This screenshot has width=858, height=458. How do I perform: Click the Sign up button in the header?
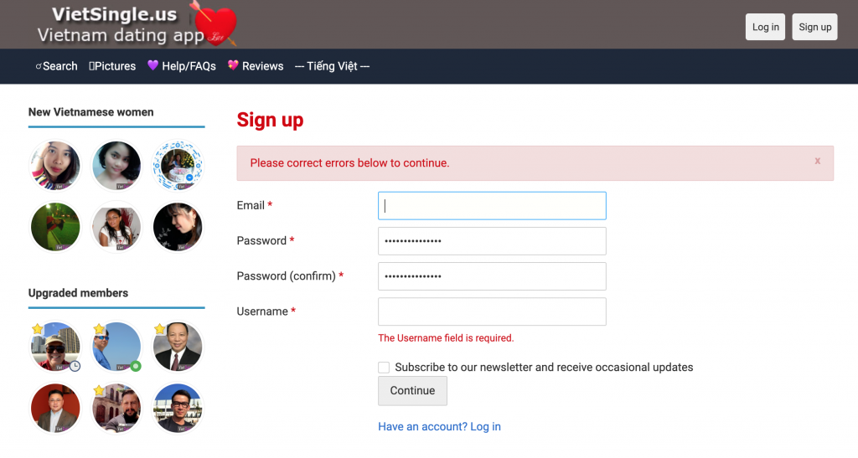814,27
